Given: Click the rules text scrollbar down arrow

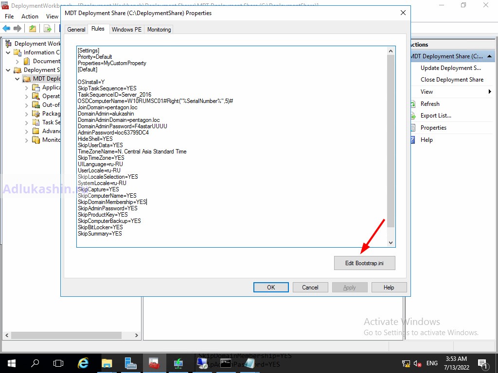Looking at the screenshot, I should [391, 242].
